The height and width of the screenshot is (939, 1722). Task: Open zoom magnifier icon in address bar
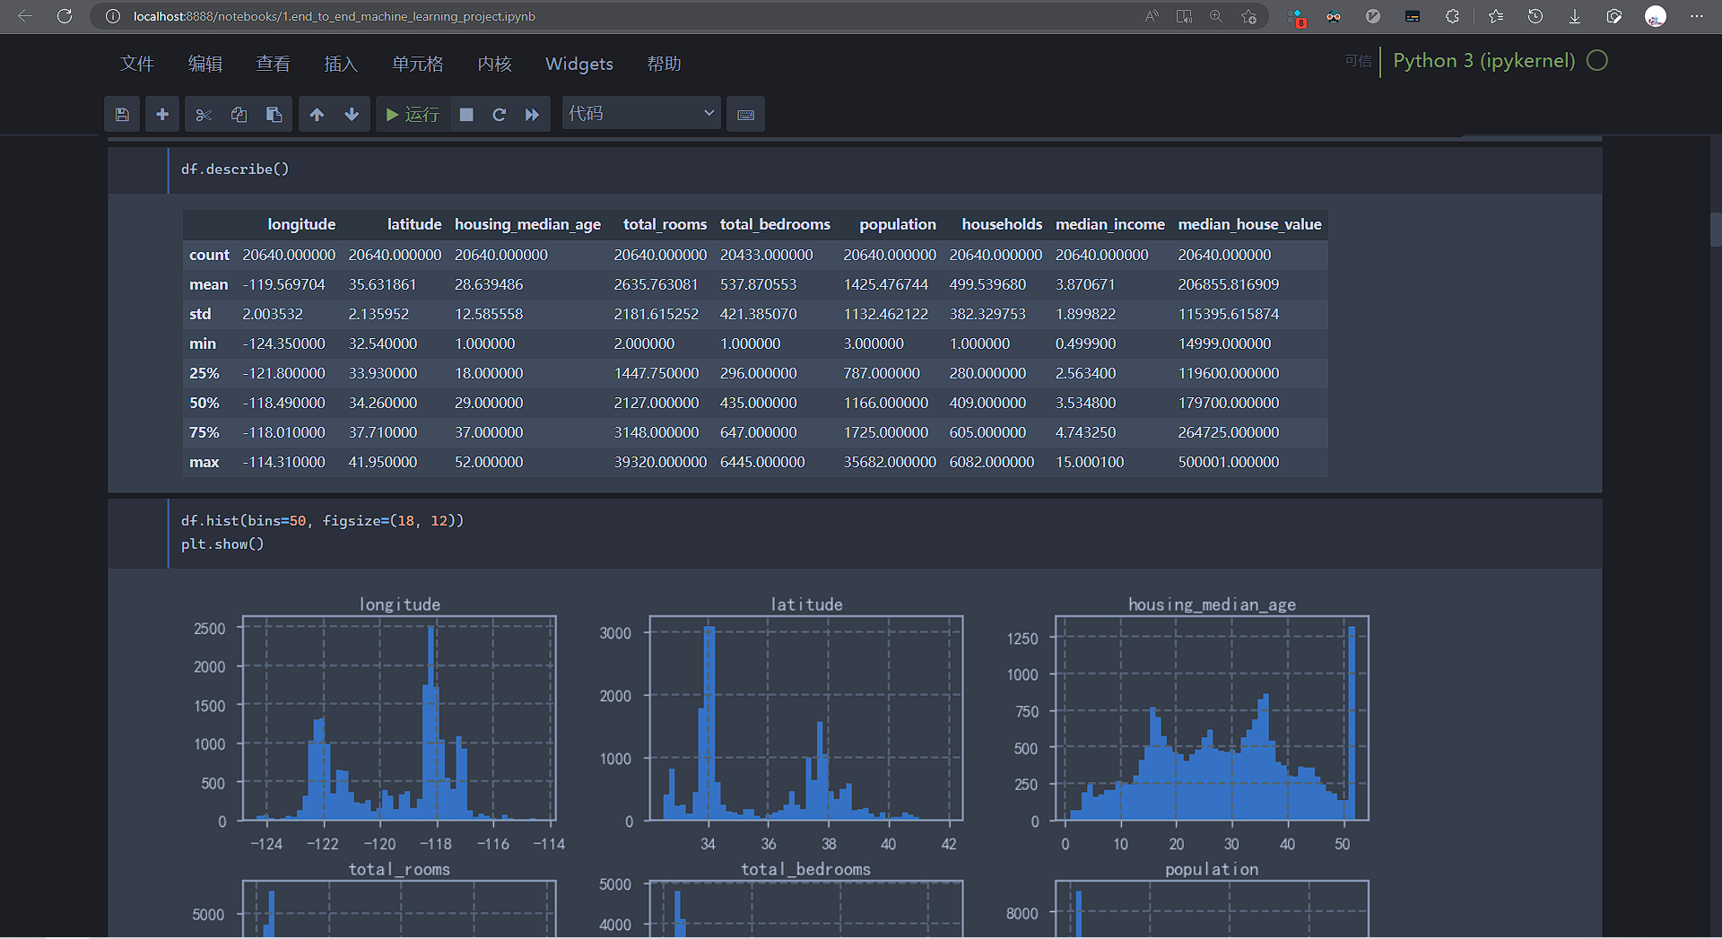pos(1216,16)
